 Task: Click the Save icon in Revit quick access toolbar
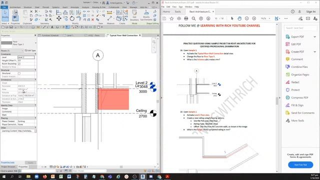(11, 27)
